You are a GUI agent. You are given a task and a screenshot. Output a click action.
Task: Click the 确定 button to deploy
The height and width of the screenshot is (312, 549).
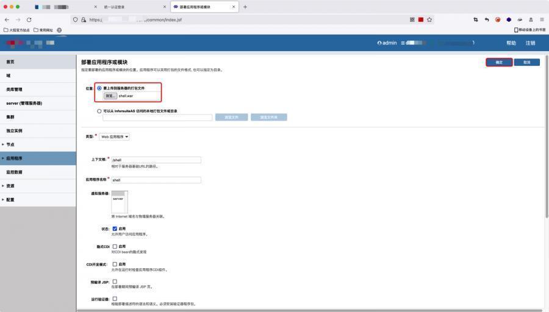(498, 62)
